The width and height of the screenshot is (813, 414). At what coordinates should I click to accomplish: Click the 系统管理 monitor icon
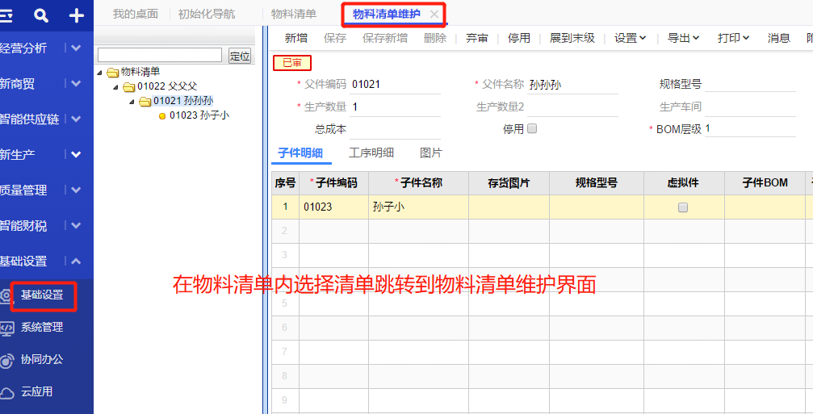point(6,328)
